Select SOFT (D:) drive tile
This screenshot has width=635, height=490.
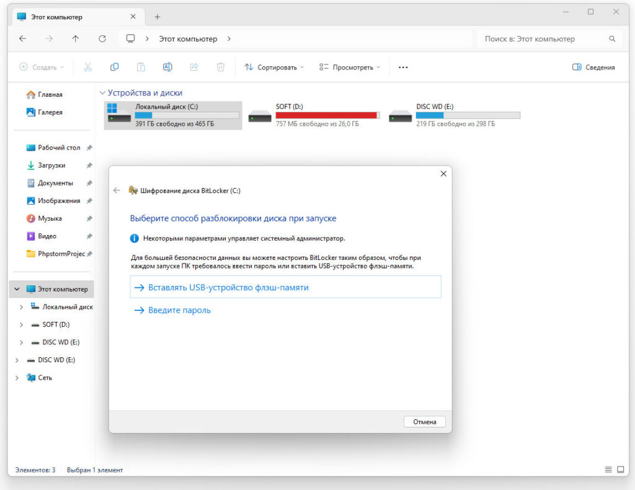click(314, 115)
